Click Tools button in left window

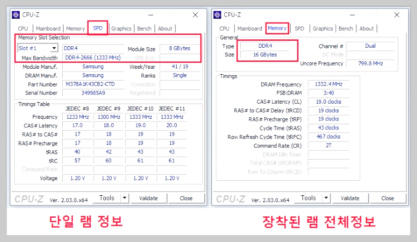pos(107,198)
